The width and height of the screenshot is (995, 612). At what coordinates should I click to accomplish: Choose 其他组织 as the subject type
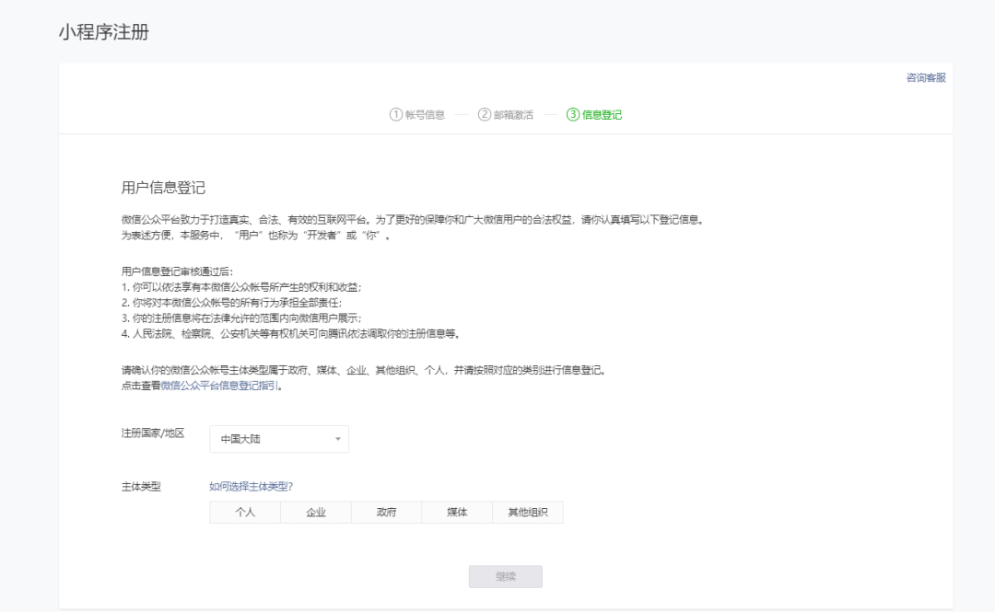coord(527,512)
